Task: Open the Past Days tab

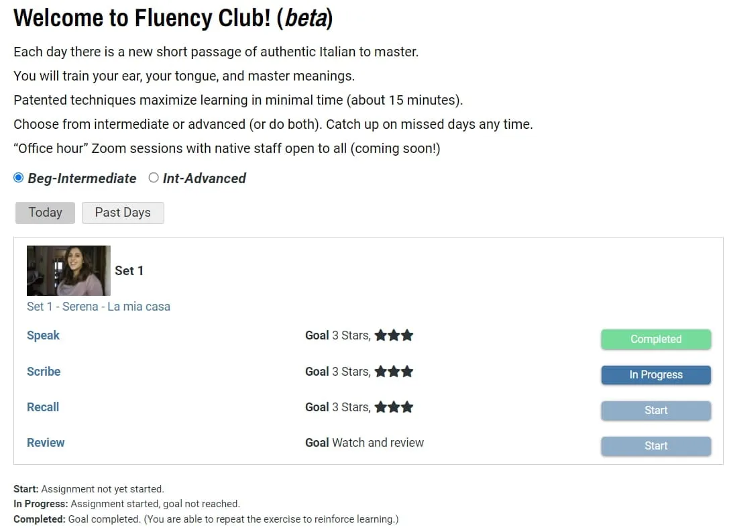Action: [123, 213]
